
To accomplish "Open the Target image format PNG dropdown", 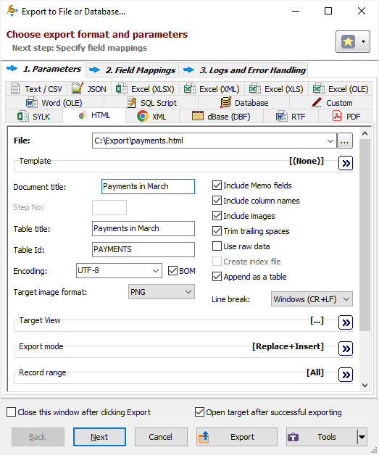I will [x=162, y=292].
